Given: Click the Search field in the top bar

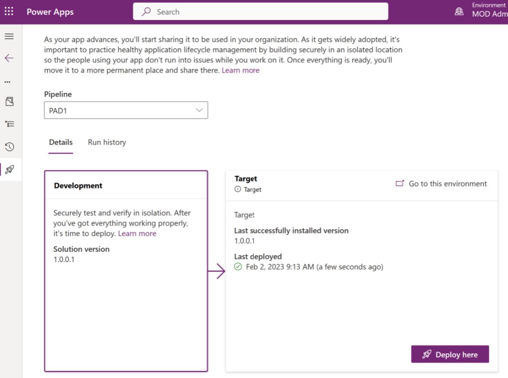Looking at the screenshot, I should tap(260, 11).
